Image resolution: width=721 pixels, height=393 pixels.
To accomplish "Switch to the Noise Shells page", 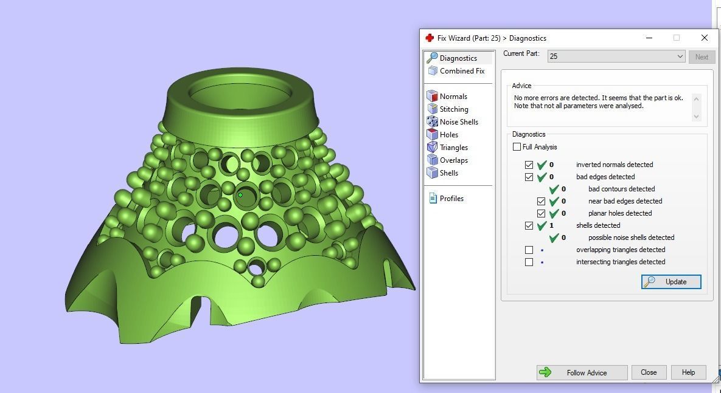I will tap(459, 121).
